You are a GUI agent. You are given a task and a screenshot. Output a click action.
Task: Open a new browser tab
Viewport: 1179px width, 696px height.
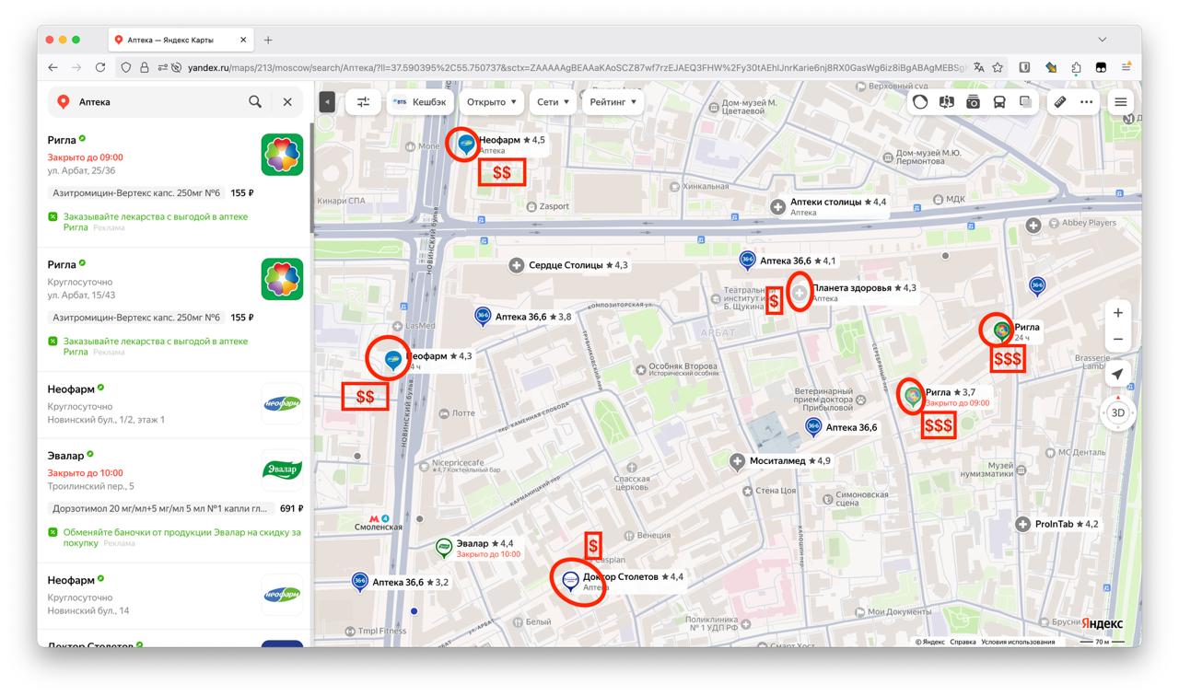tap(268, 40)
